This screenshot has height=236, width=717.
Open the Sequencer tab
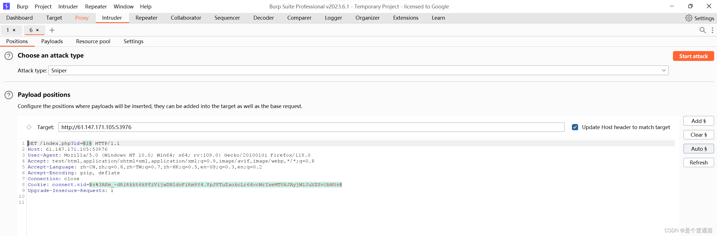(227, 18)
